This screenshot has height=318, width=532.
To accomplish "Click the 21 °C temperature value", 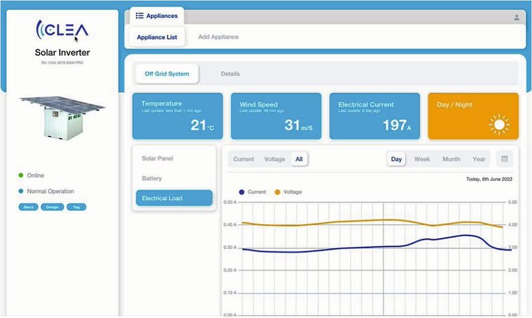I will (x=202, y=125).
